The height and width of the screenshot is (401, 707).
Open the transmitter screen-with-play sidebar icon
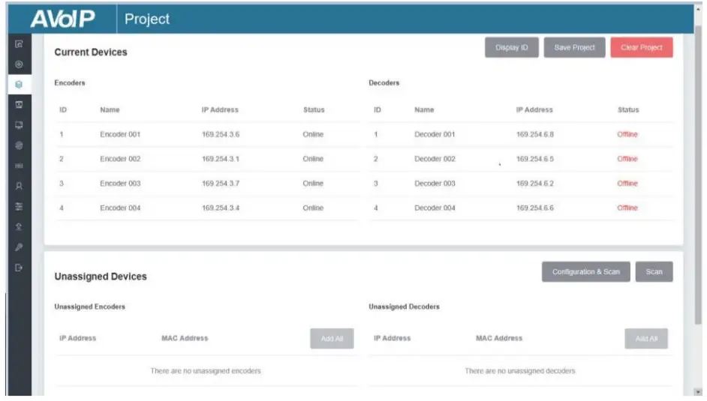click(x=19, y=105)
